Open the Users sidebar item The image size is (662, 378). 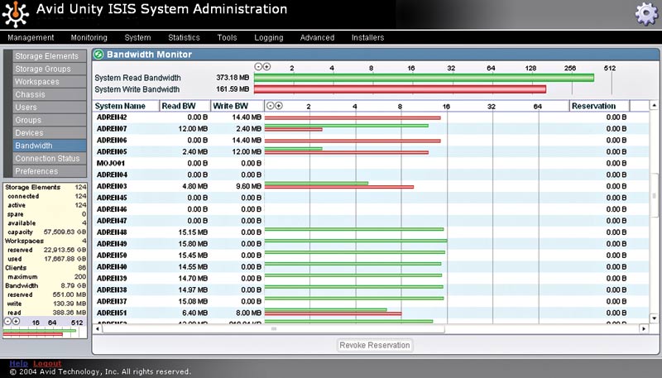[x=50, y=108]
